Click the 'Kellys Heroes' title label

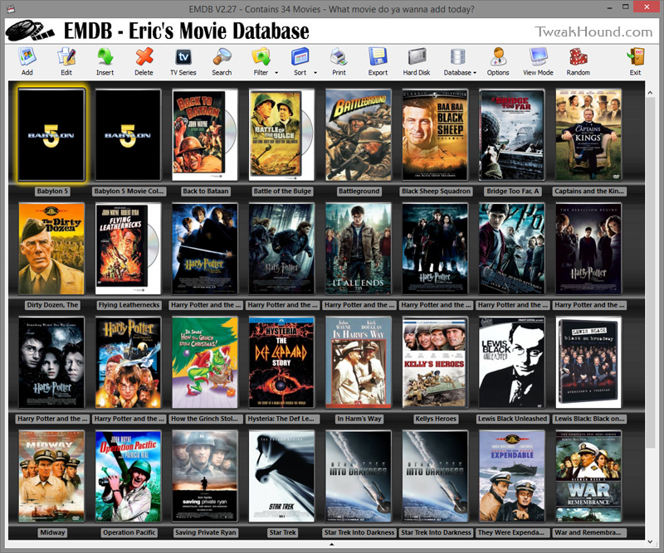pyautogui.click(x=436, y=419)
